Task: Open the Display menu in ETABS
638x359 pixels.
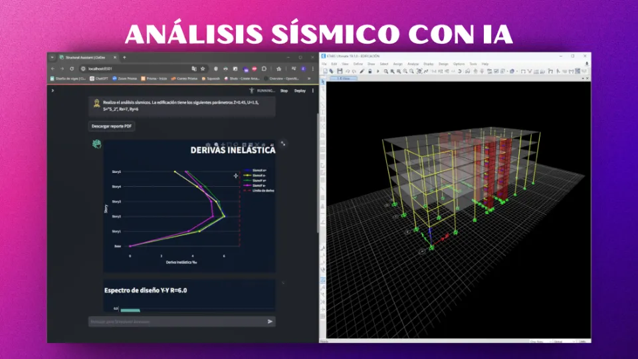Action: pyautogui.click(x=429, y=64)
